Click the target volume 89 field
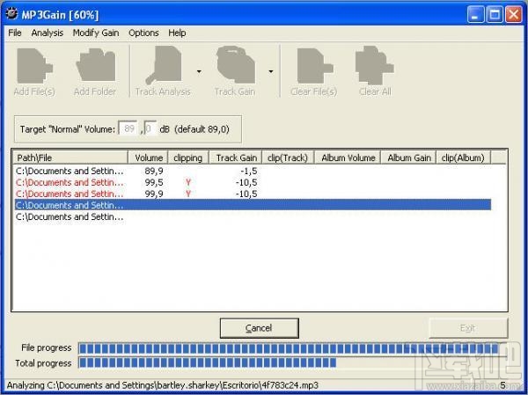 (x=128, y=128)
